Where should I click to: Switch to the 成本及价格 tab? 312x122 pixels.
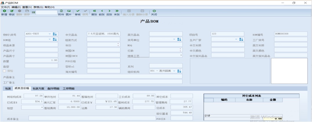[x=22, y=88]
